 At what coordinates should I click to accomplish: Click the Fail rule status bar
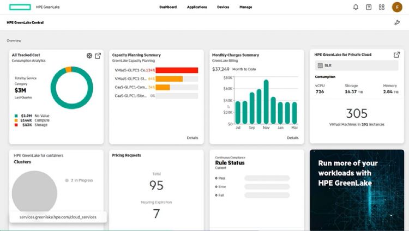tap(267, 195)
